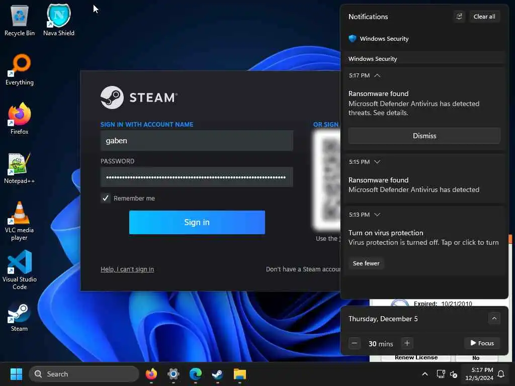Open the Help, I can't sign in link
The width and height of the screenshot is (515, 386).
127,269
